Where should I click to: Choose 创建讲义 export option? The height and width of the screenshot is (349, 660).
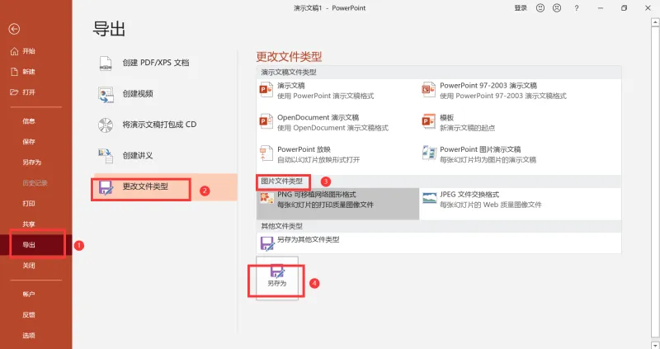pyautogui.click(x=166, y=156)
